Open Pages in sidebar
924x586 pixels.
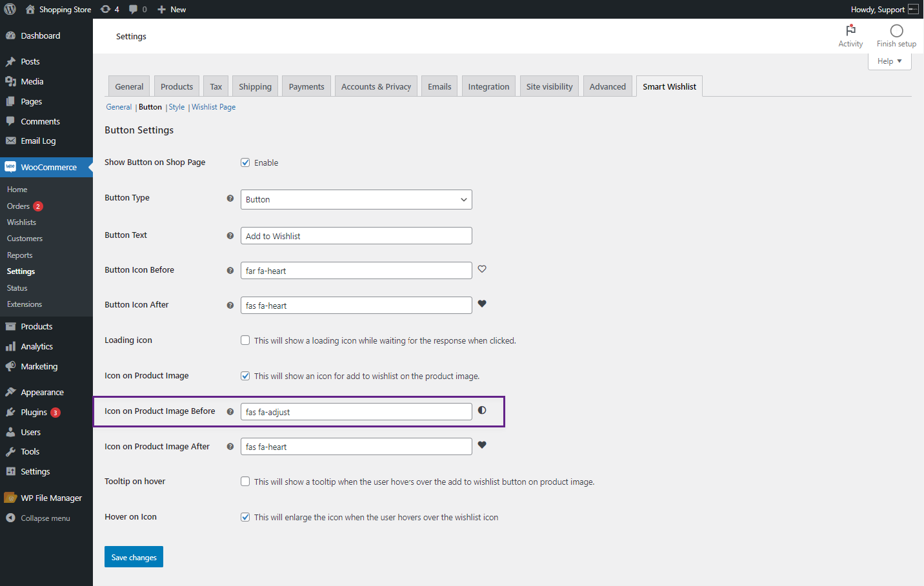point(46,101)
